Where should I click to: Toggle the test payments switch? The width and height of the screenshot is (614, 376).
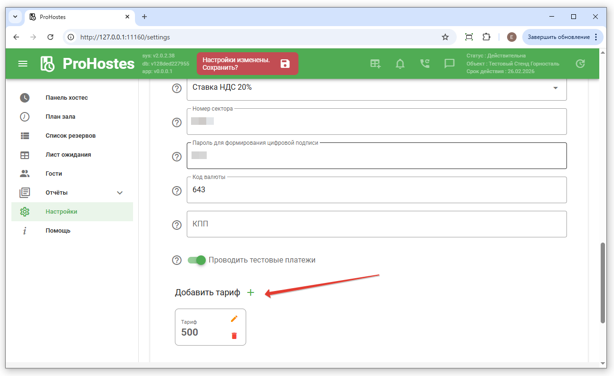tap(196, 260)
